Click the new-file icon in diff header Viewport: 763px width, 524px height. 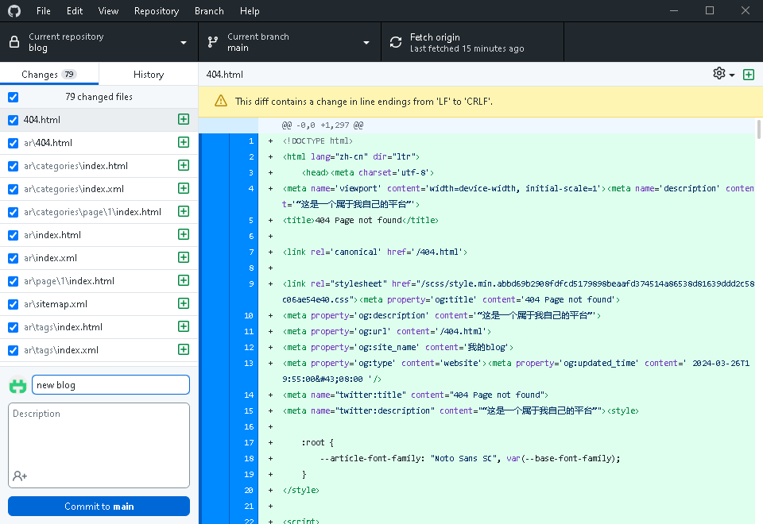(748, 75)
